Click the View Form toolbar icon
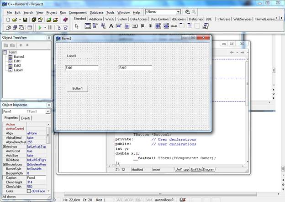285x202 pixels. point(15,28)
